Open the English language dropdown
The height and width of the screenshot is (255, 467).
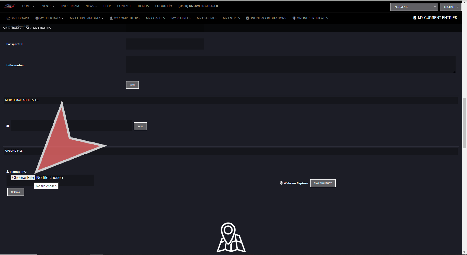click(451, 7)
